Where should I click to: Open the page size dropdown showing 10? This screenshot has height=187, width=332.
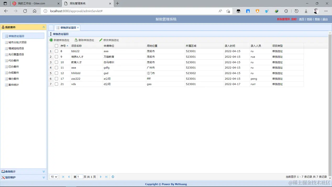54,177
